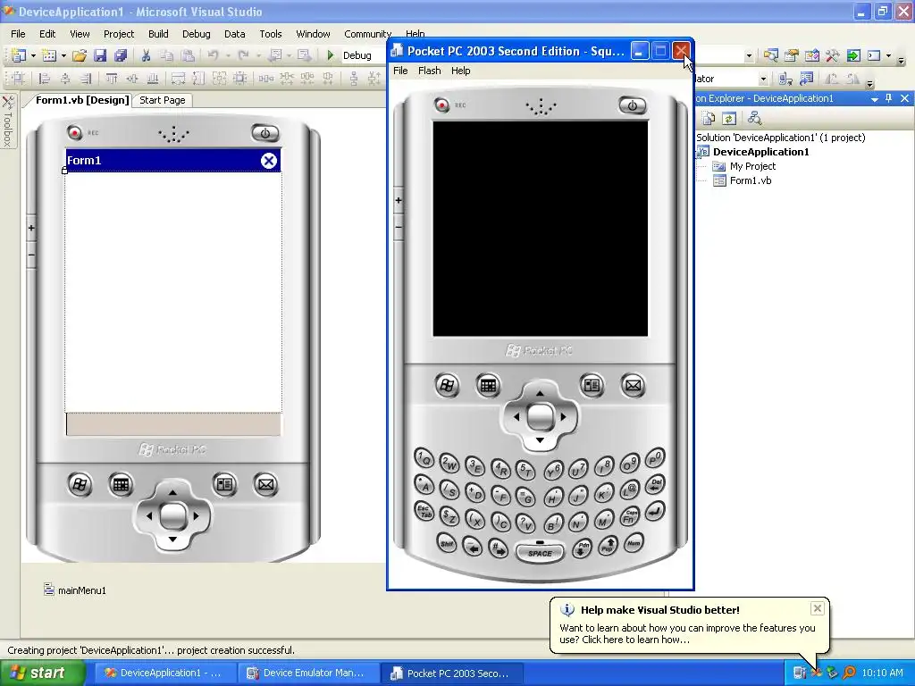Click the emulator's Windows Start hardware button

(x=447, y=386)
